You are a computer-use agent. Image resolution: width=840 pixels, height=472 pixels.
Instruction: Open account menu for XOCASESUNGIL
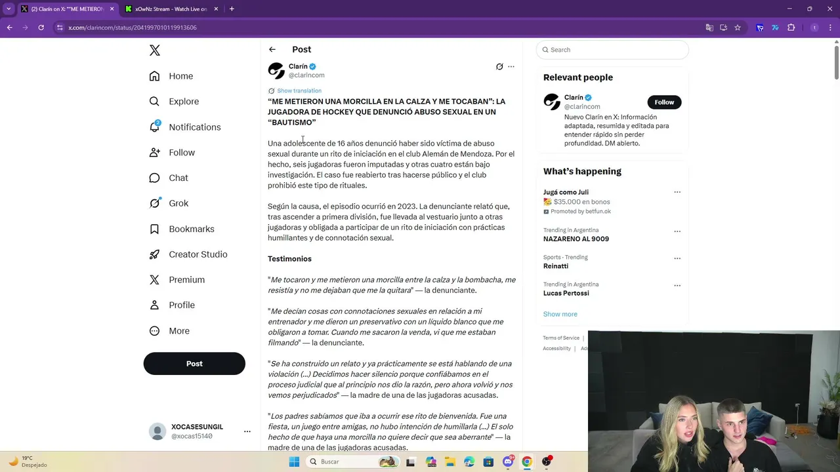tap(247, 431)
